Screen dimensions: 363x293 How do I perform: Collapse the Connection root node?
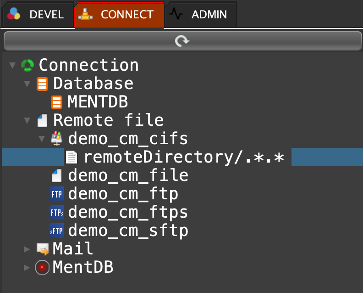click(x=12, y=65)
